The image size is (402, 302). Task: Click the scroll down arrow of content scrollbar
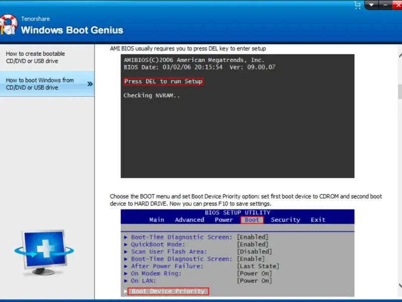pos(400,285)
